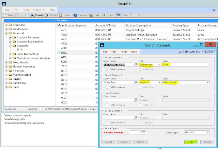This screenshot has width=218, height=149.
Task: Click 'View manufacturing order variances' link
Action: [x=24, y=123]
